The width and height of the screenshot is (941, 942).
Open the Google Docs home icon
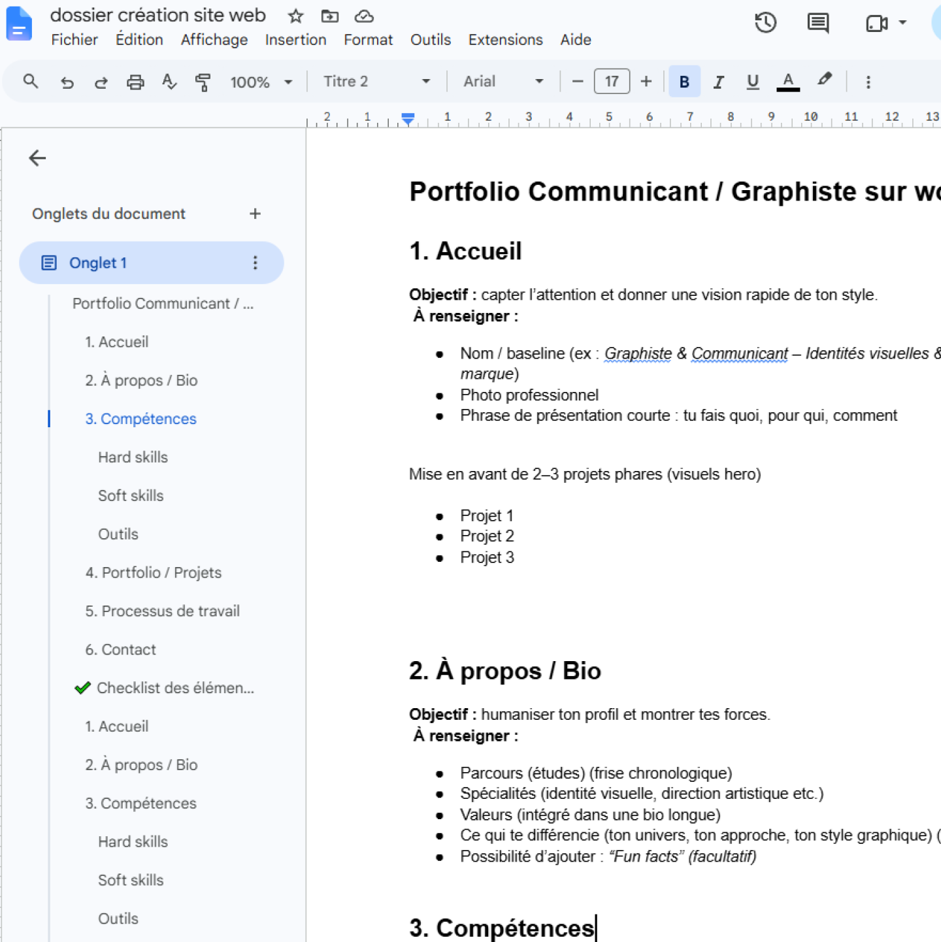pyautogui.click(x=19, y=24)
